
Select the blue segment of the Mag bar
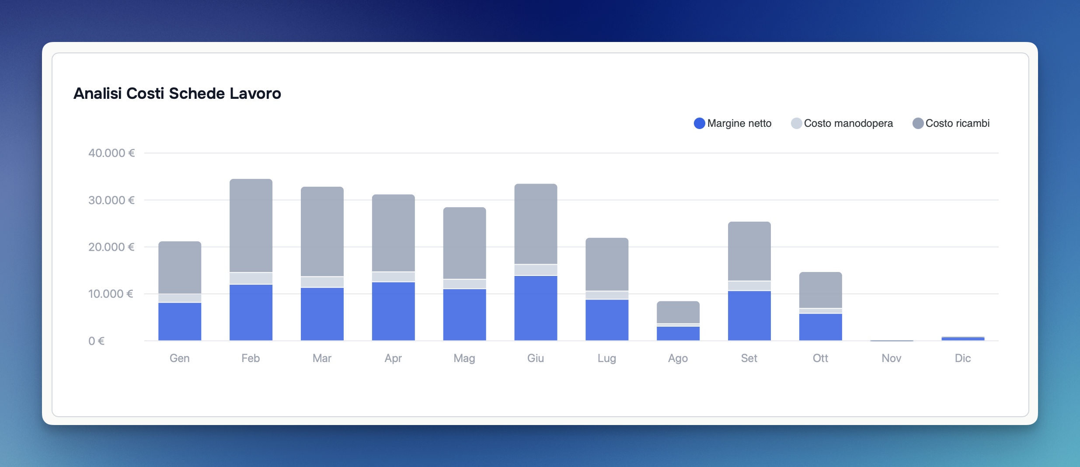(464, 314)
